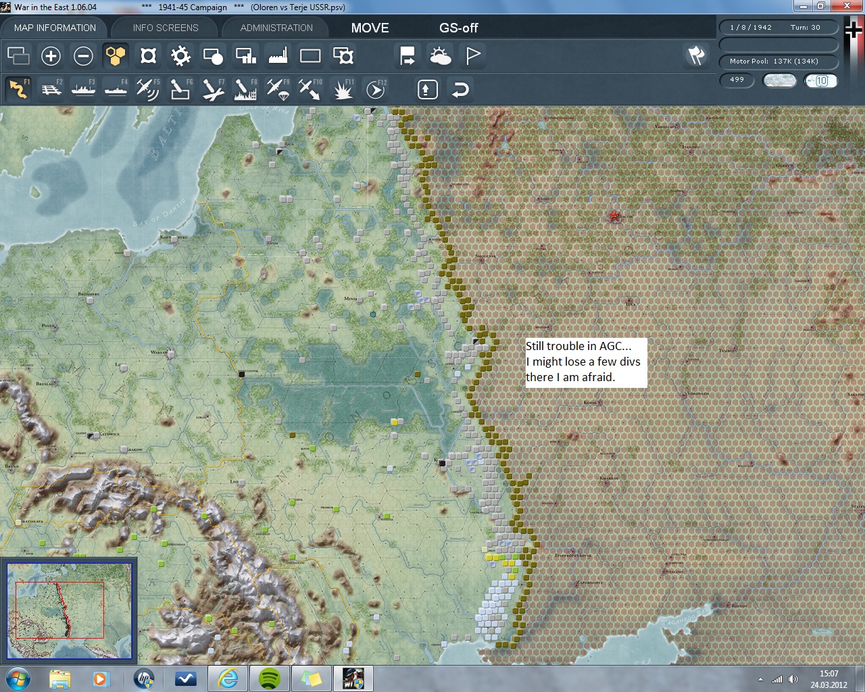The height and width of the screenshot is (692, 865).
Task: Click the minimap in the corner
Action: 68,610
